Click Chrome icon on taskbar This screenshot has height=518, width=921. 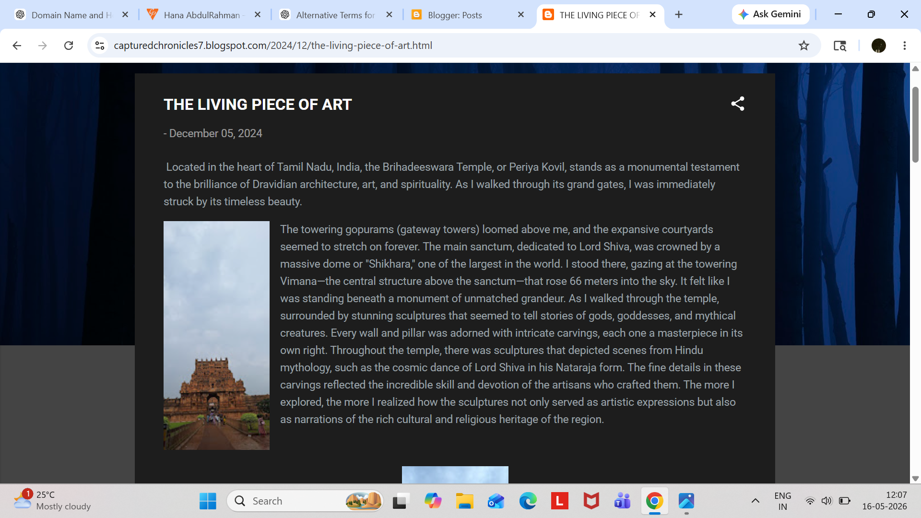click(x=654, y=501)
